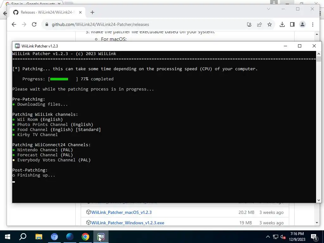Go back in the Chrome window
This screenshot has width=324, height=243.
click(14, 24)
